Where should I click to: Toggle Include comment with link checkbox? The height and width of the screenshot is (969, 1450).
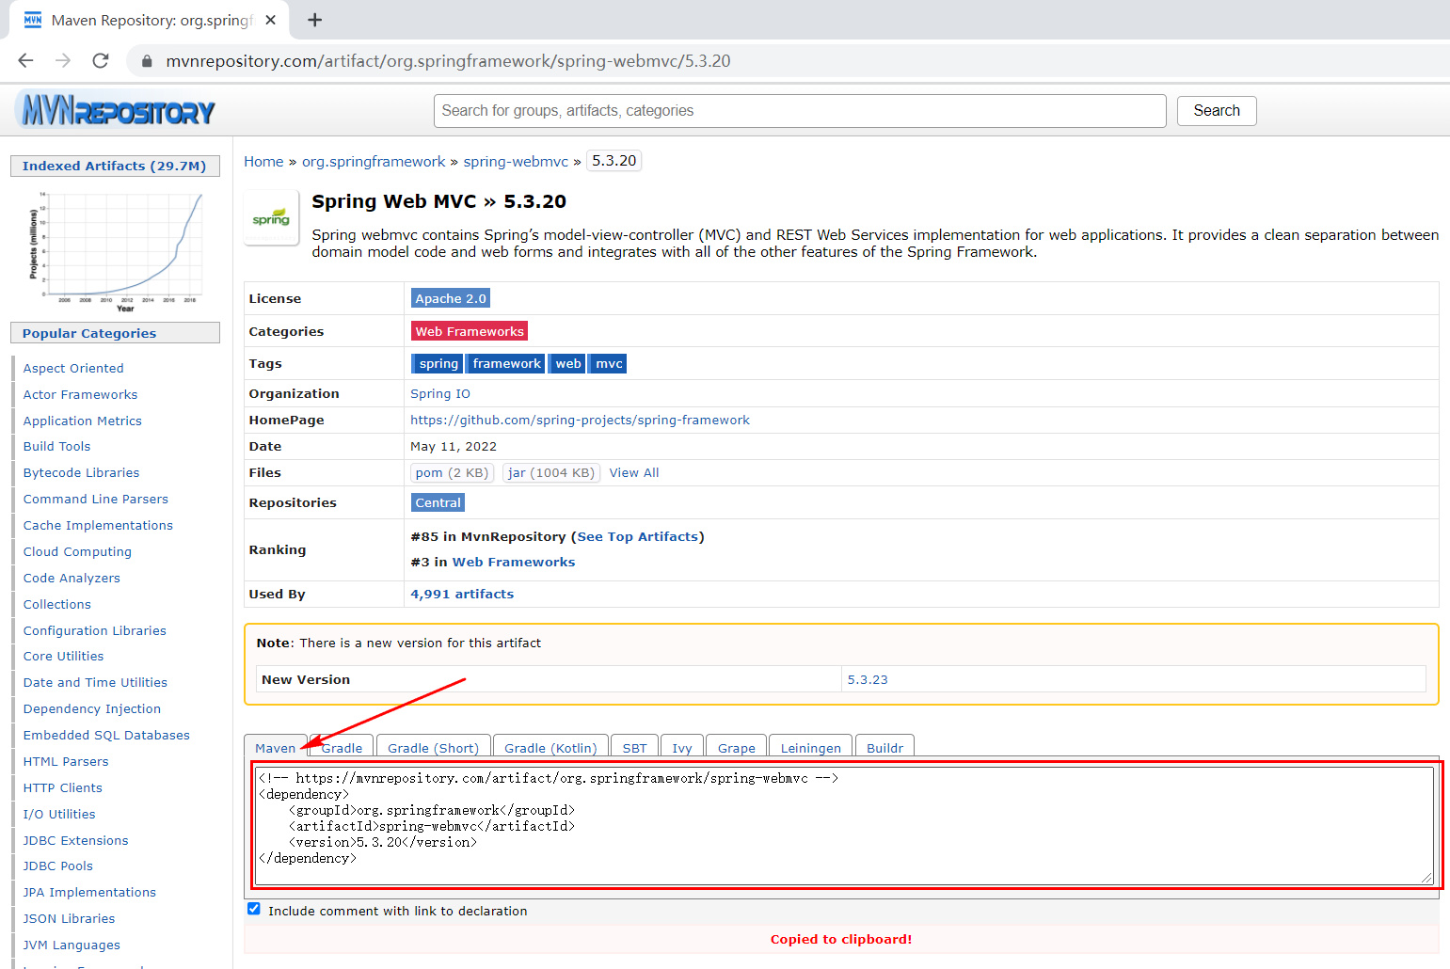254,909
